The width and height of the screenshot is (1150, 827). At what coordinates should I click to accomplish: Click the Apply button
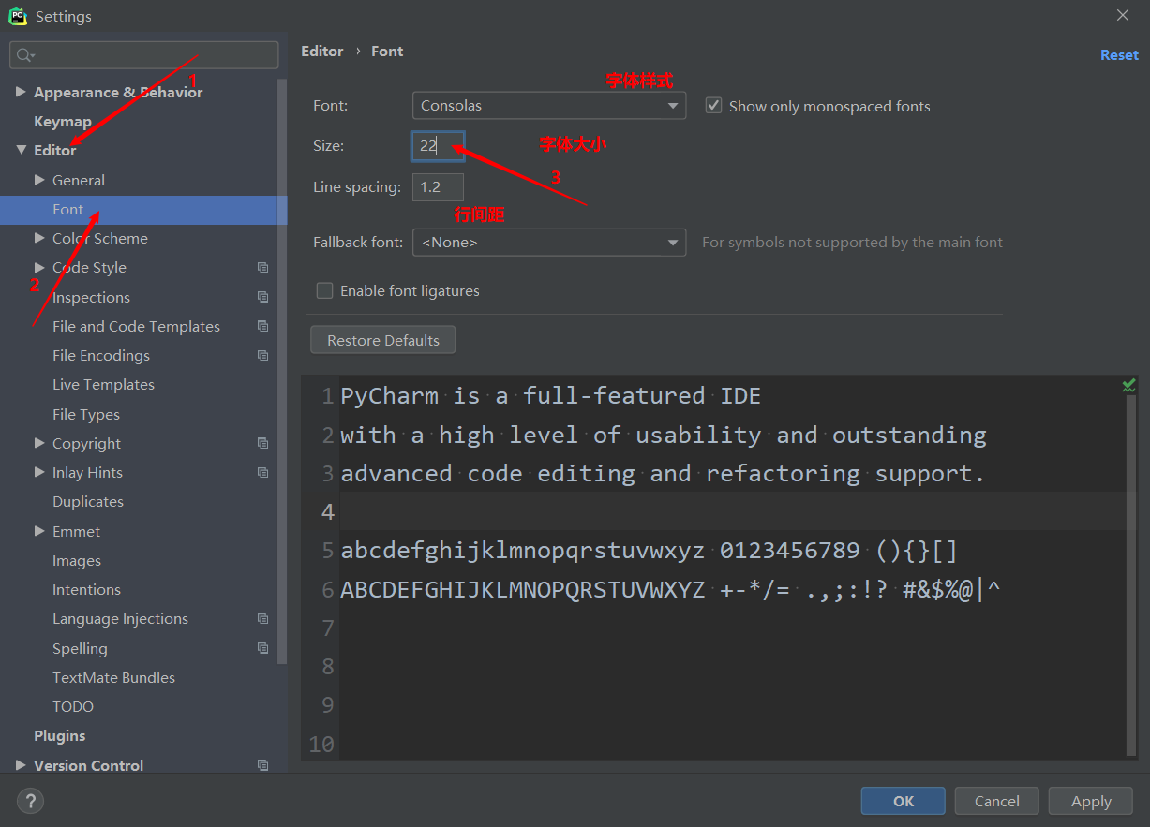[x=1091, y=801]
